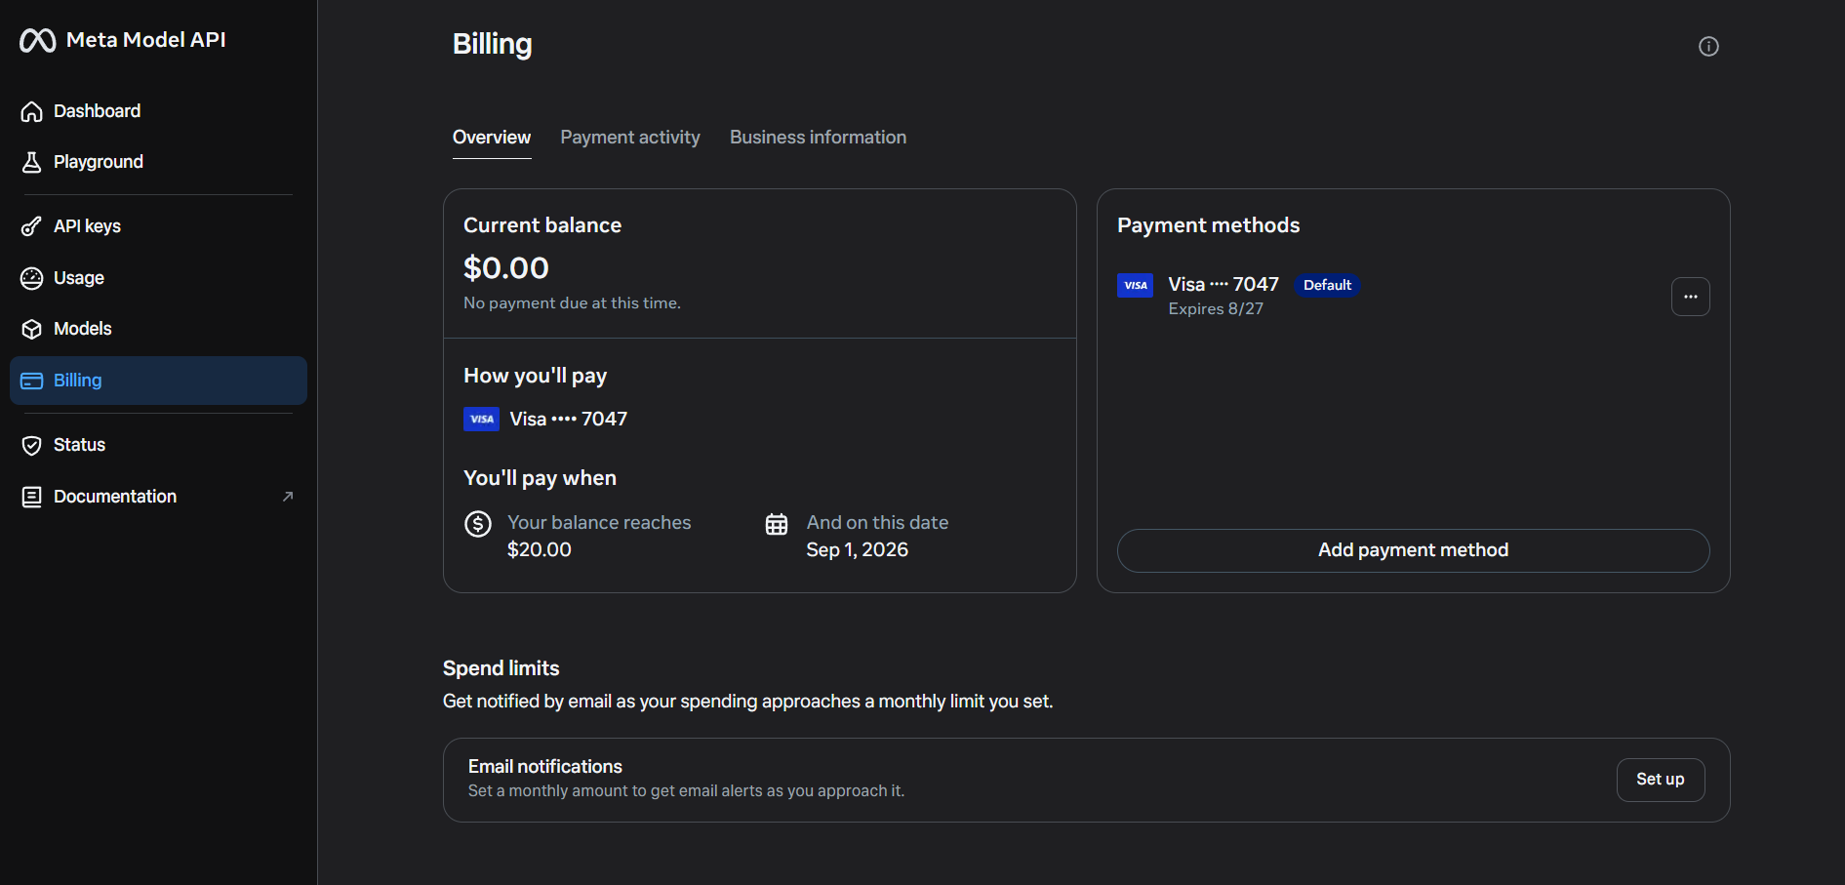Click the Payment methods heading

(1208, 225)
